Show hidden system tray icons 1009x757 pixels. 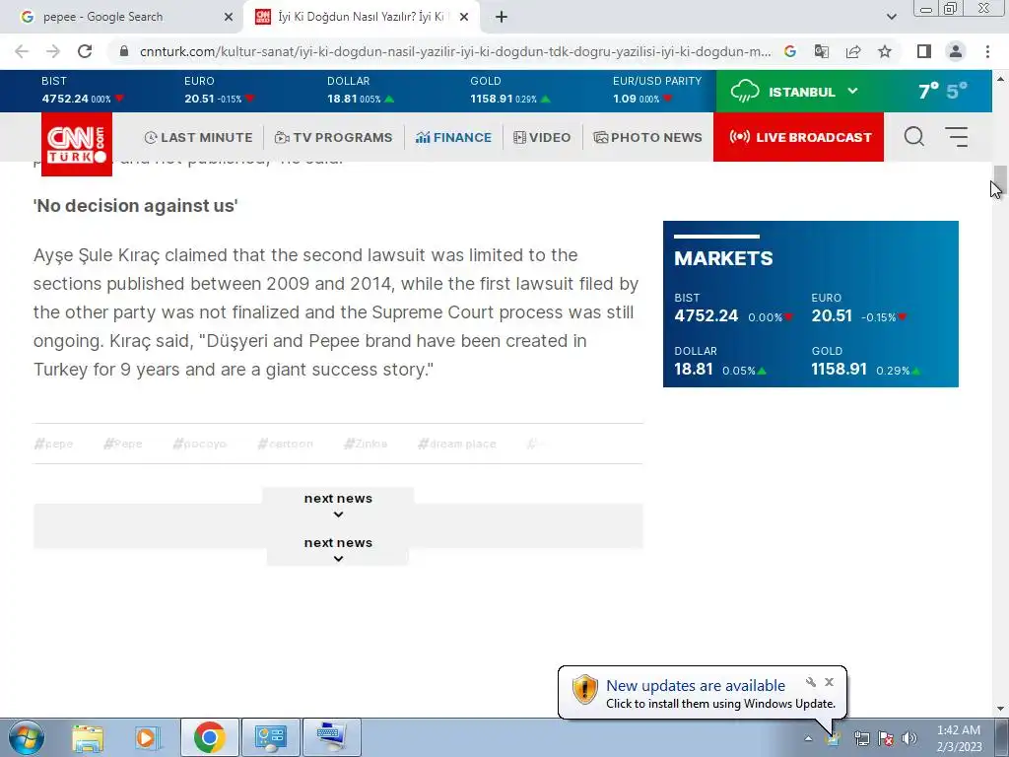(808, 738)
